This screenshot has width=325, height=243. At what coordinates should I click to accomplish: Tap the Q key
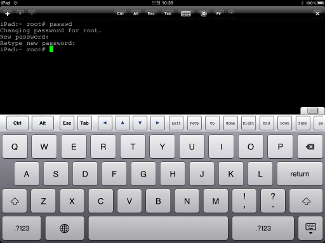[15, 147]
